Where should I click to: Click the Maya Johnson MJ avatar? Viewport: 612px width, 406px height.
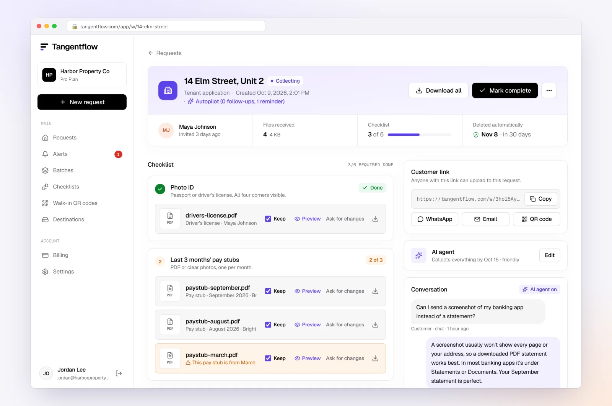click(166, 130)
